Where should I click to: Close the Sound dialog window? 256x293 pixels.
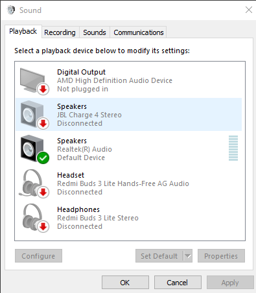pos(249,10)
